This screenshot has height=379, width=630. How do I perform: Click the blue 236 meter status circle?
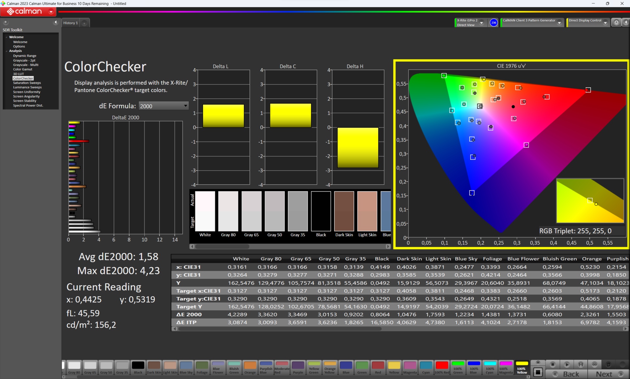493,23
